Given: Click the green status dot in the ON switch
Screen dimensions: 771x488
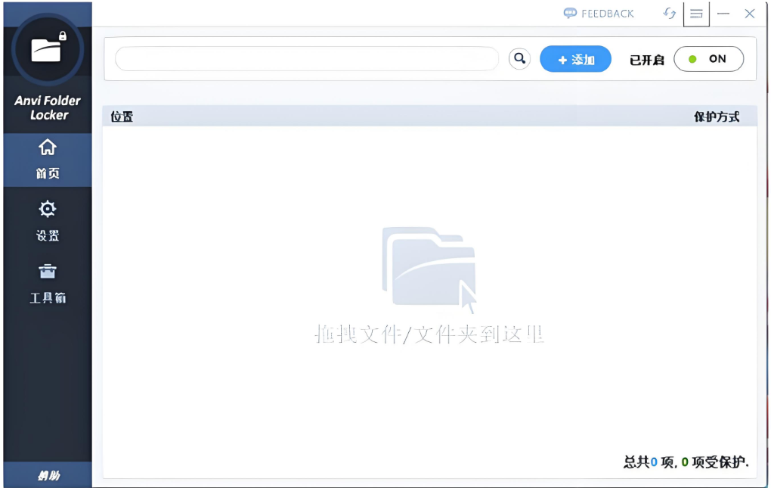Looking at the screenshot, I should [x=693, y=58].
